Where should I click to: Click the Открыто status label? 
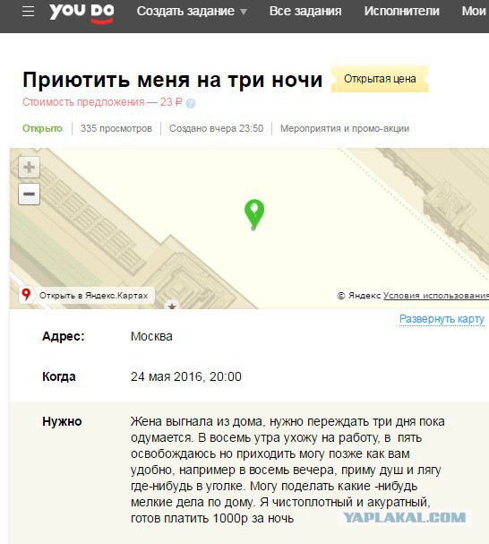(x=42, y=128)
